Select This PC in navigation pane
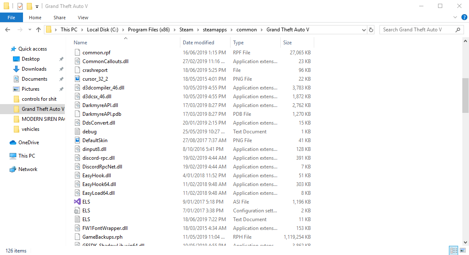The height and width of the screenshot is (255, 469). pyautogui.click(x=27, y=156)
